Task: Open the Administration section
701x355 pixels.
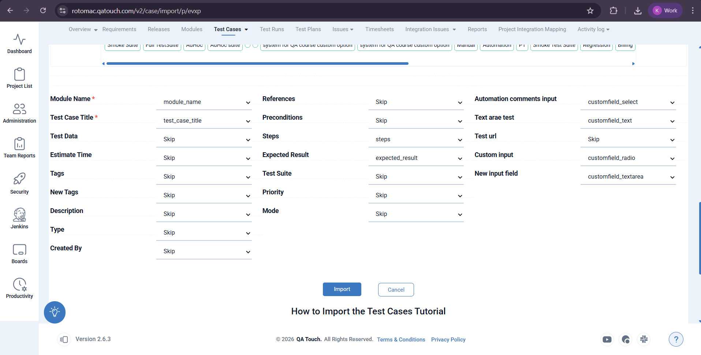Action: pyautogui.click(x=19, y=113)
